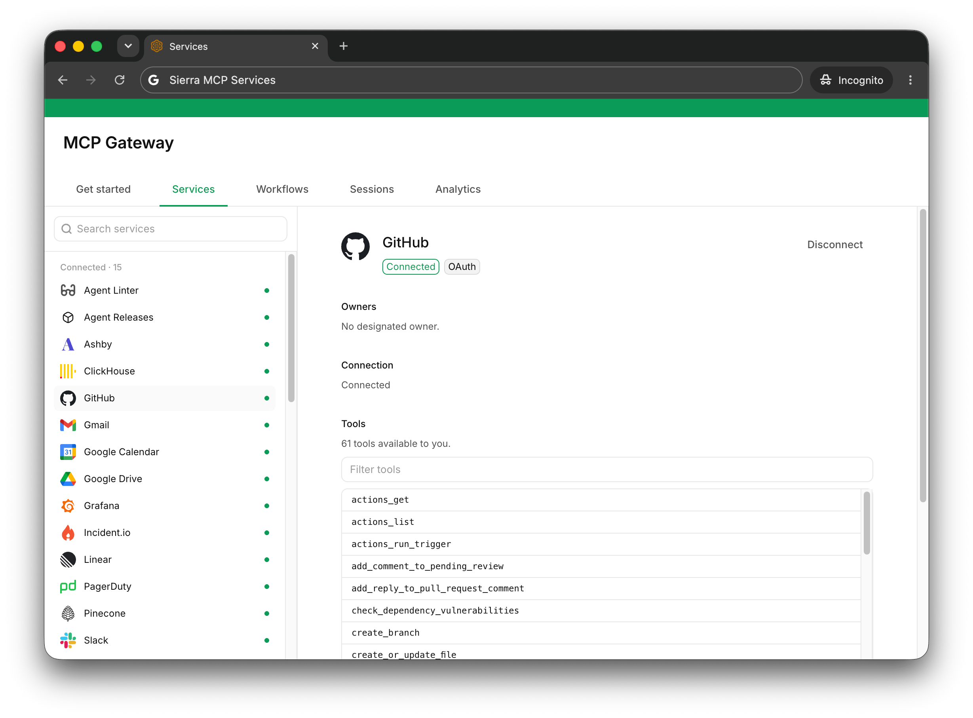973x718 pixels.
Task: Open the Agent Releases service label
Action: click(x=119, y=317)
